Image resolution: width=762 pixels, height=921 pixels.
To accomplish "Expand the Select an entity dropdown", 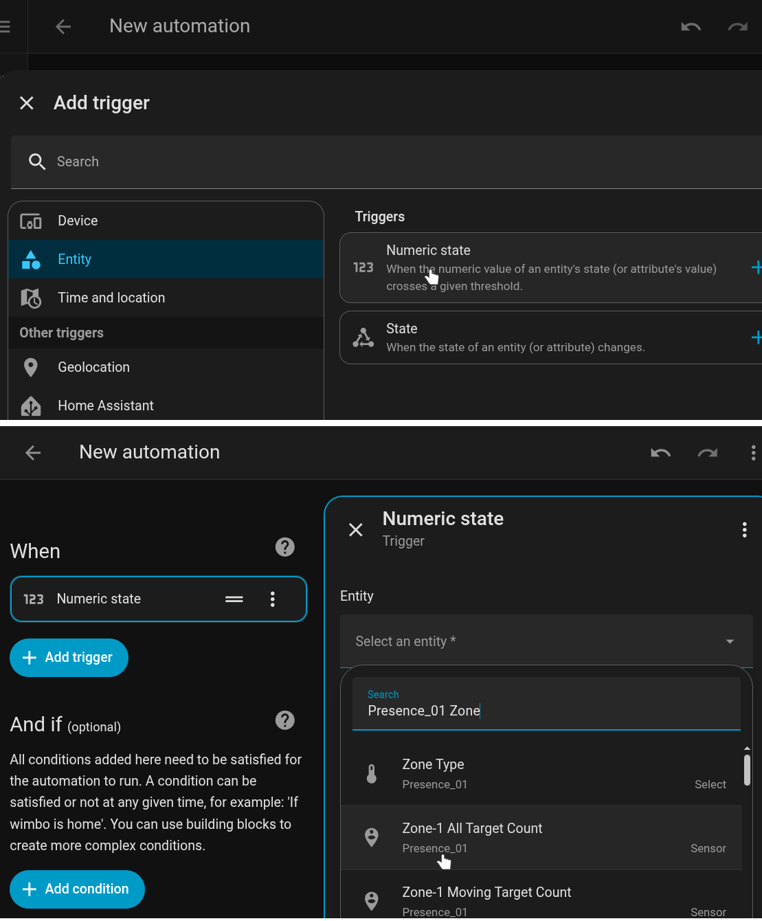I will coord(546,641).
